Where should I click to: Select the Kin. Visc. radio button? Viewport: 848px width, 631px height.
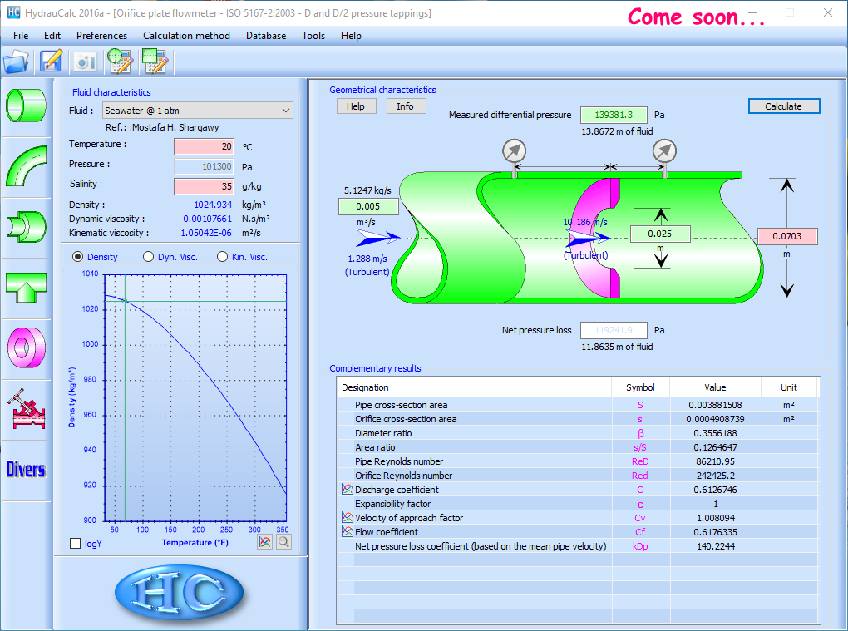pyautogui.click(x=223, y=257)
